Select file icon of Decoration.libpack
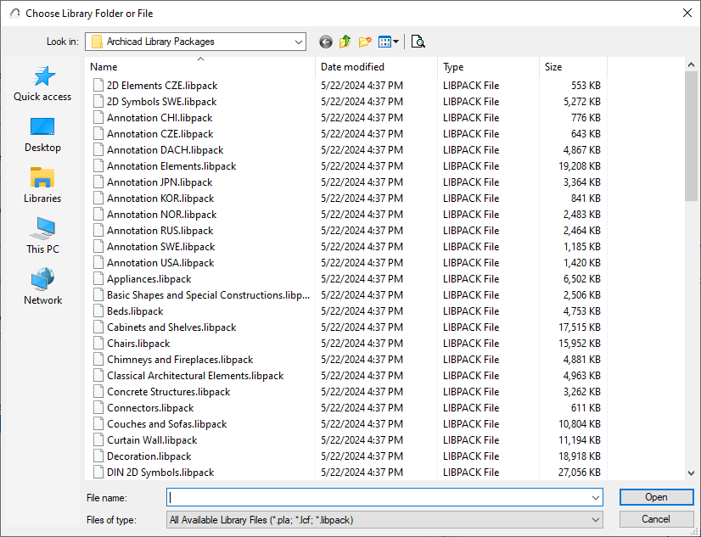Viewport: 701px width, 537px height. click(98, 456)
